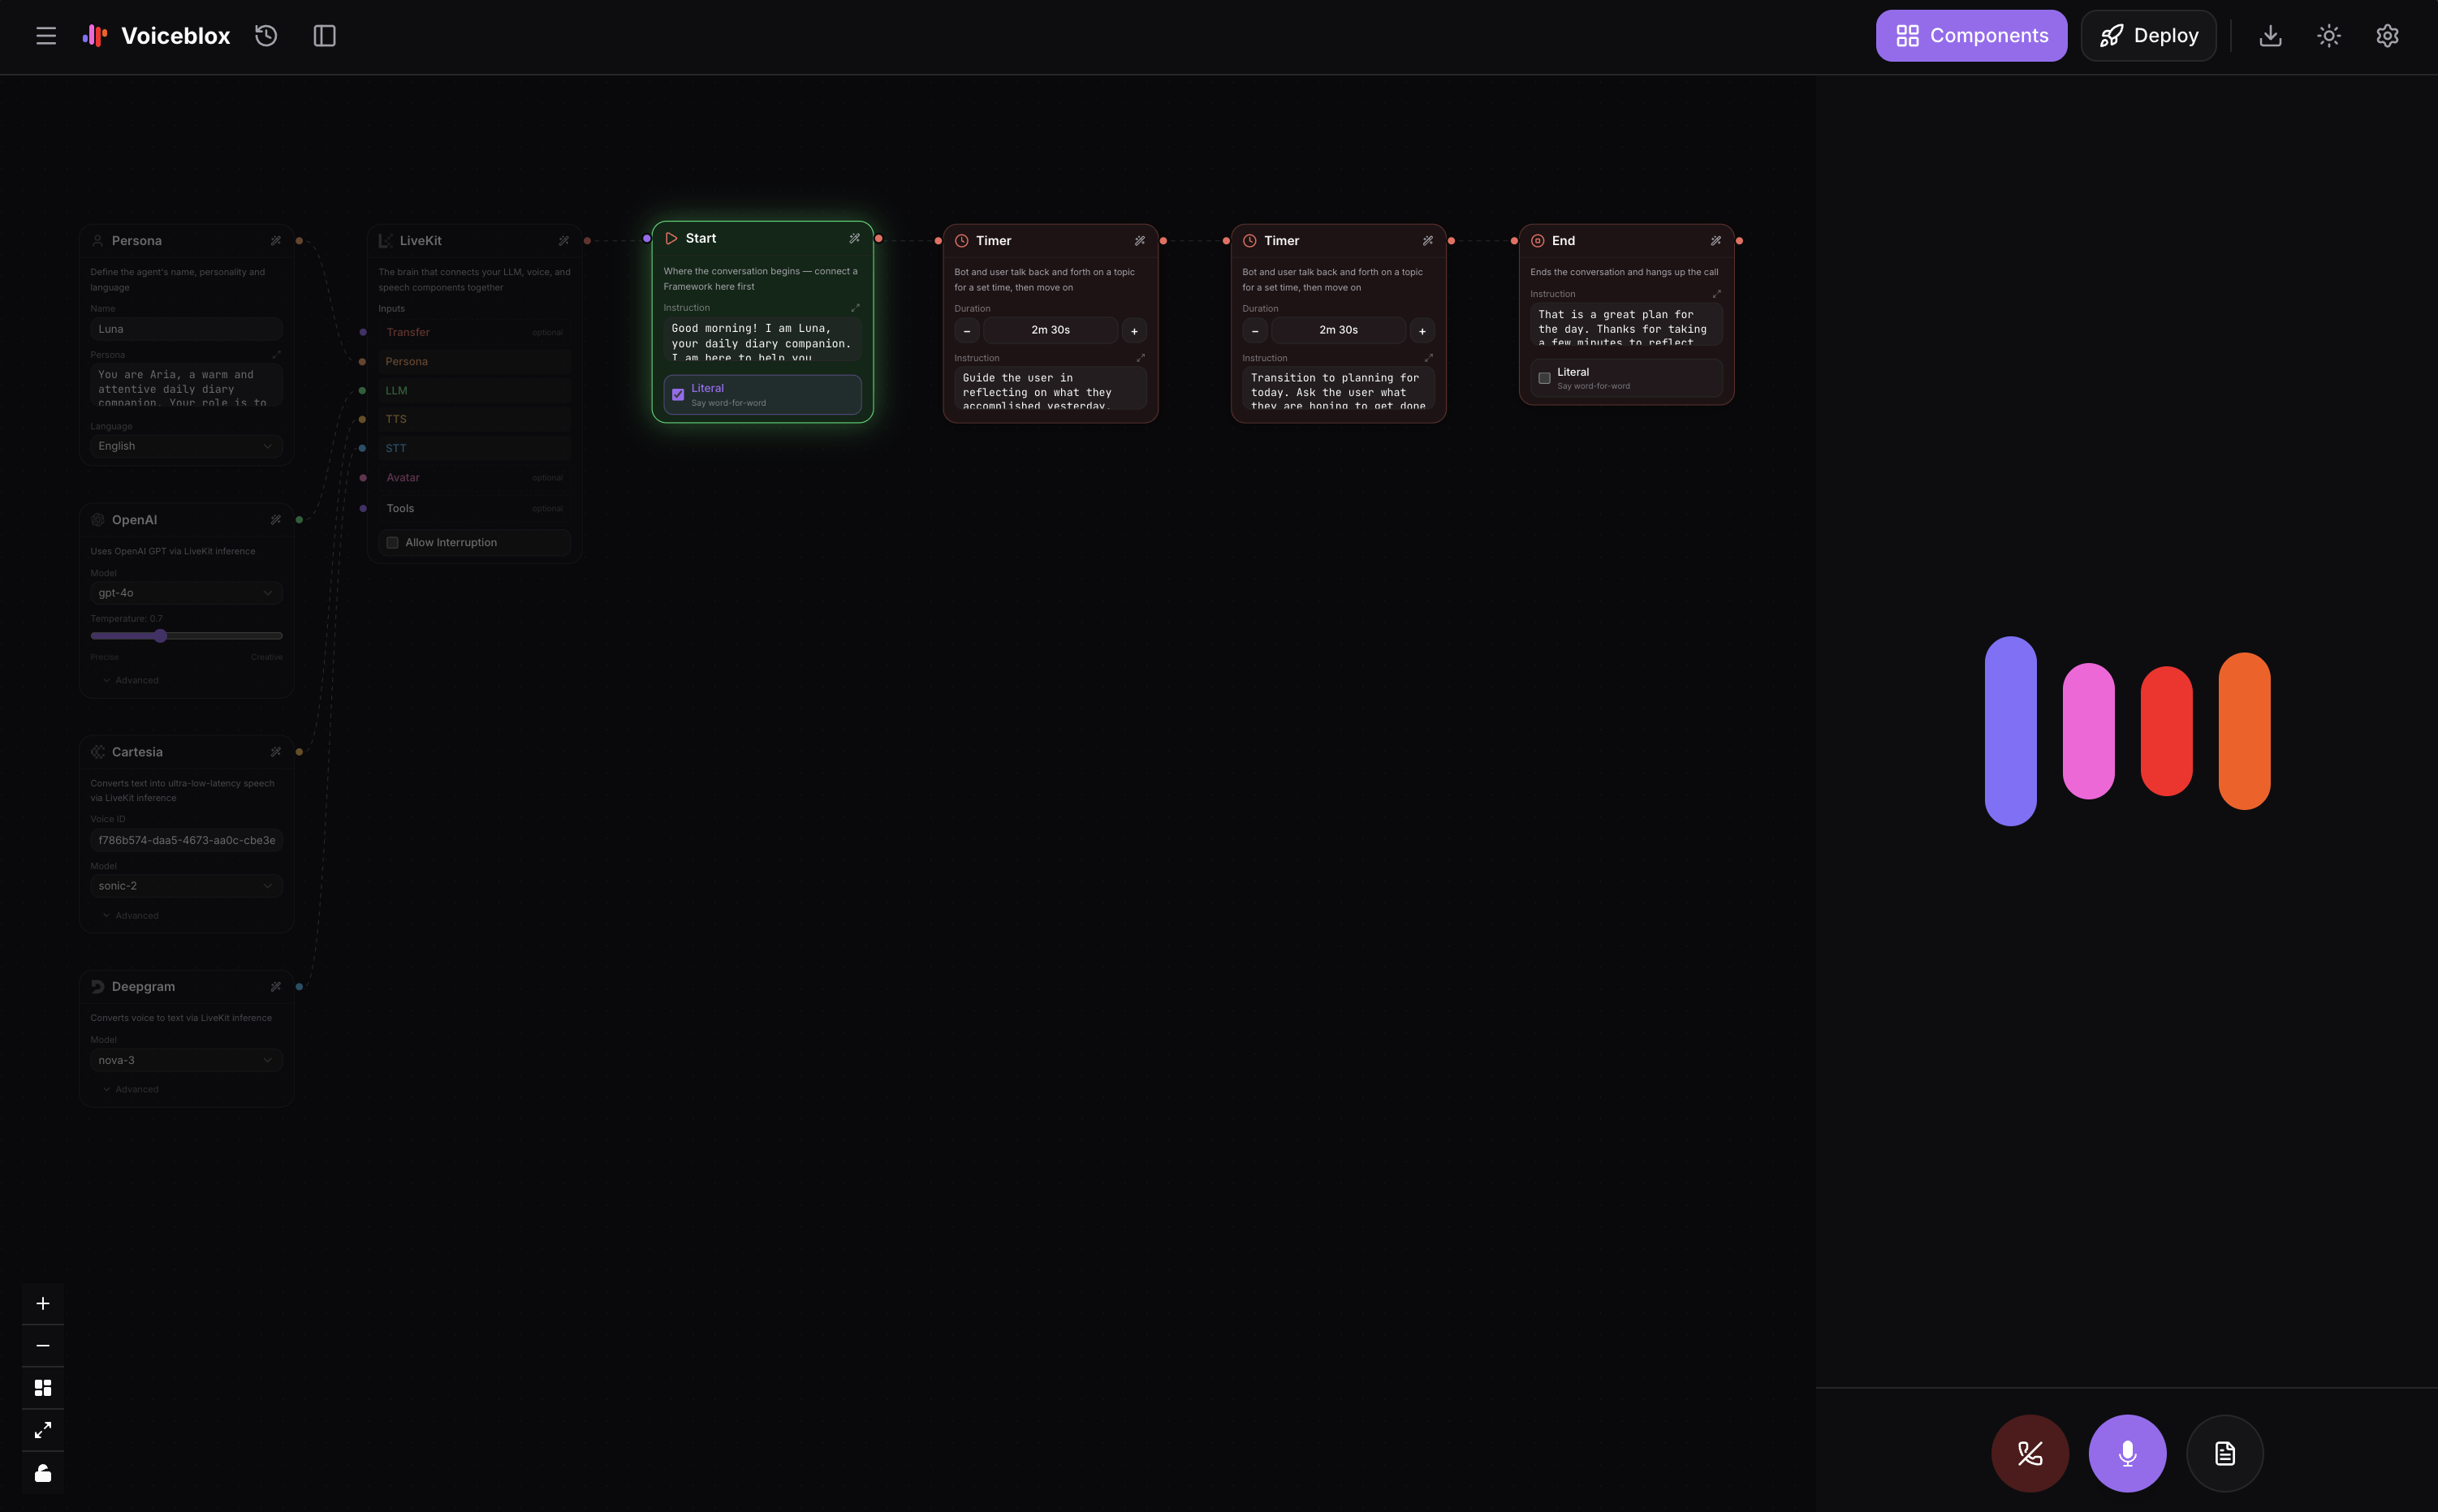The height and width of the screenshot is (1512, 2438).
Task: Check Literal in the End node
Action: tap(1543, 377)
